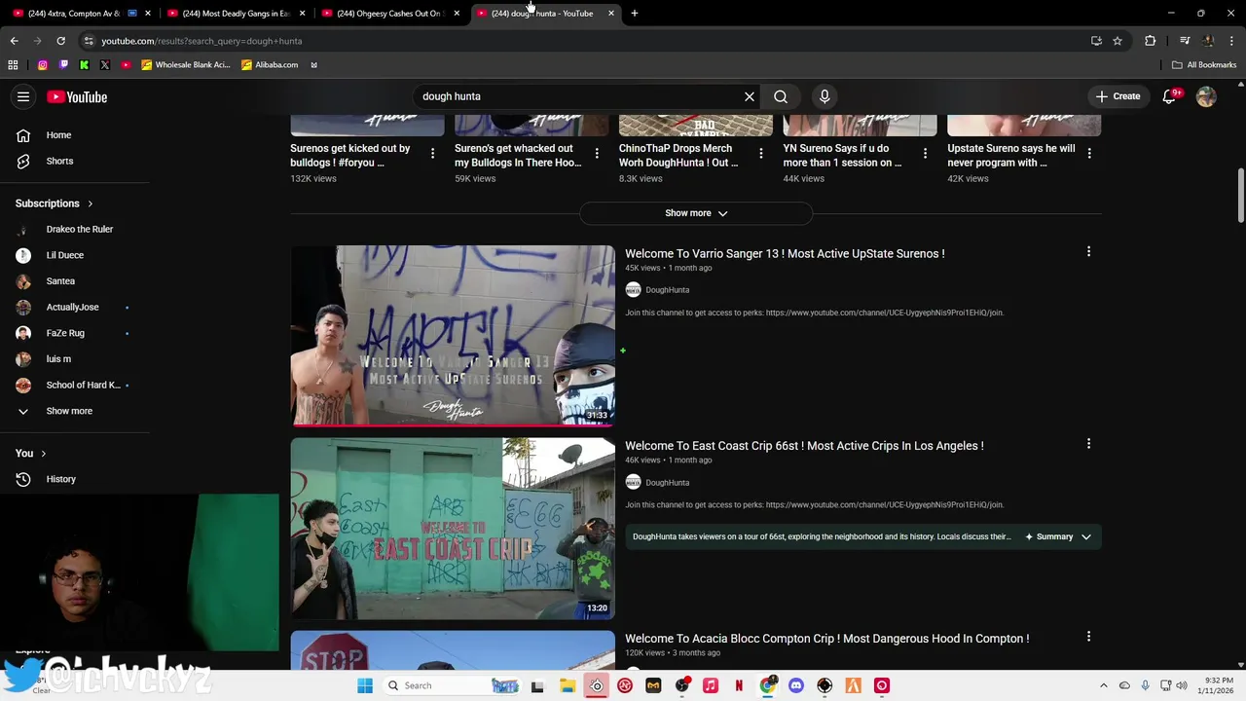Image resolution: width=1246 pixels, height=701 pixels.
Task: Click the magnifier search button
Action: [781, 96]
